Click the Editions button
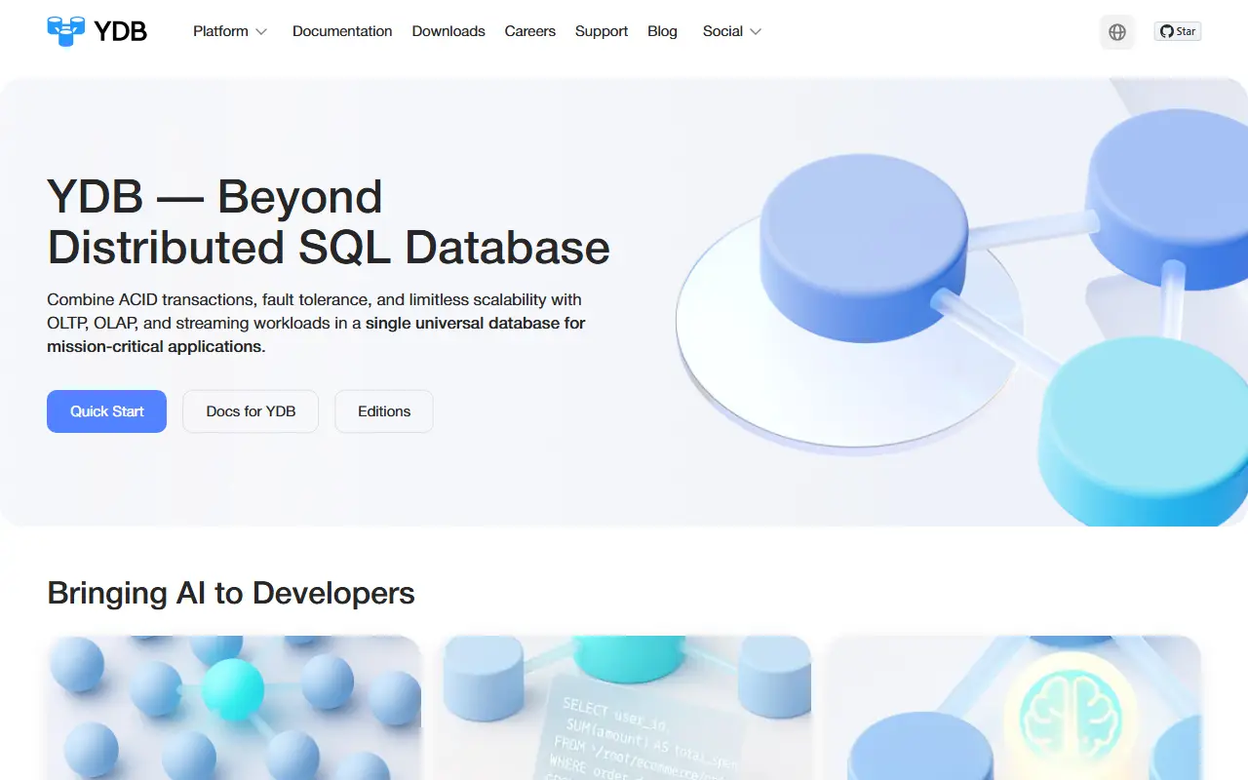 (384, 411)
